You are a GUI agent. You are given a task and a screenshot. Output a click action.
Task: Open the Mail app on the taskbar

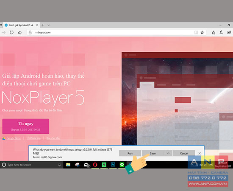[86, 165]
